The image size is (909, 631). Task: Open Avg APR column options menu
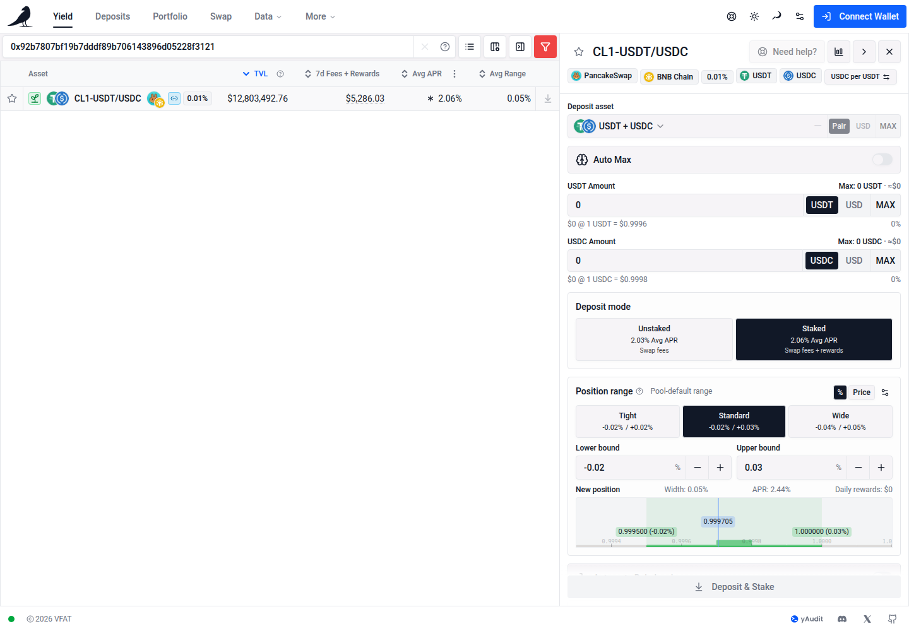click(454, 74)
